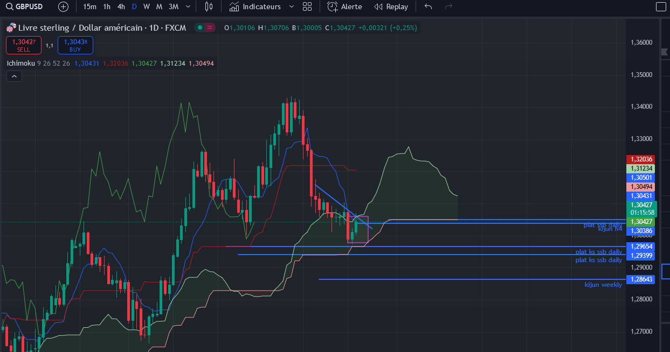The image size is (670, 352).
Task: Select the kijun weekly line label
Action: click(x=603, y=285)
